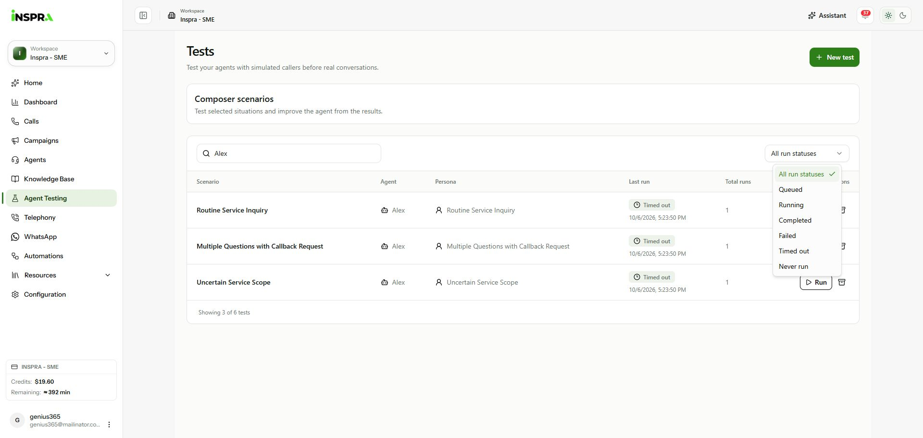Filter by Timed out in dropdown list

click(x=807, y=251)
